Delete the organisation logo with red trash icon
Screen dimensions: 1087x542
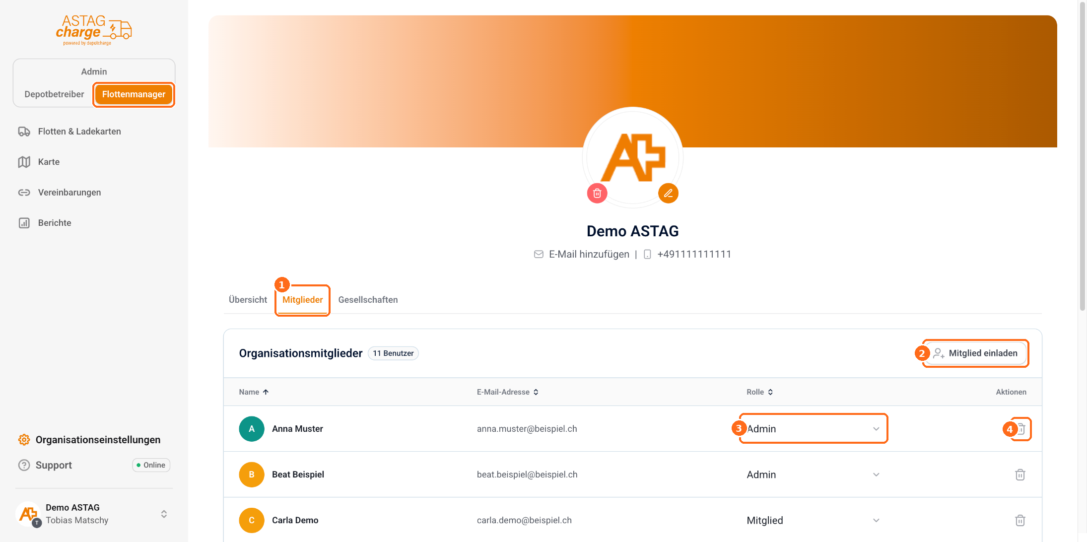click(597, 193)
